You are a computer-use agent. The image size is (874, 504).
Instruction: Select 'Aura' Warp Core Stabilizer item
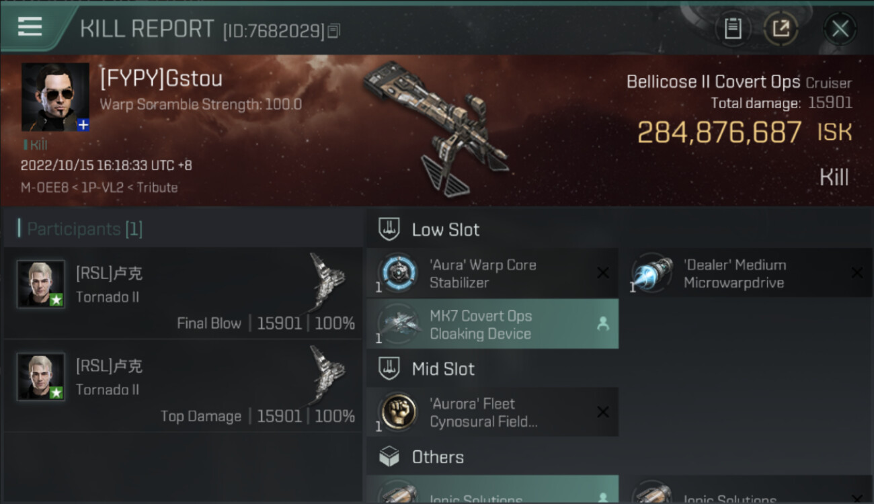[x=492, y=274]
